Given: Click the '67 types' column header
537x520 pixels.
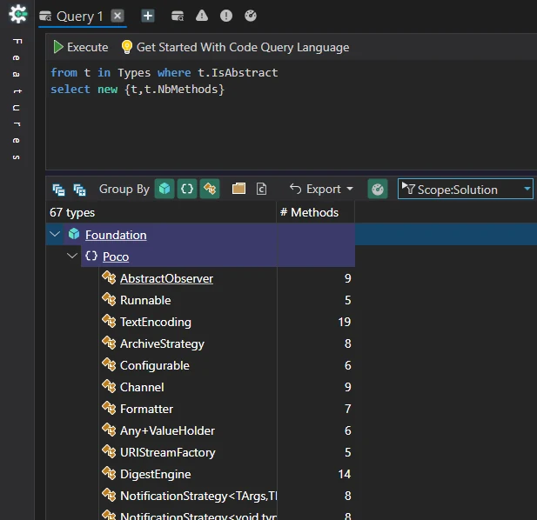Looking at the screenshot, I should 161,212.
